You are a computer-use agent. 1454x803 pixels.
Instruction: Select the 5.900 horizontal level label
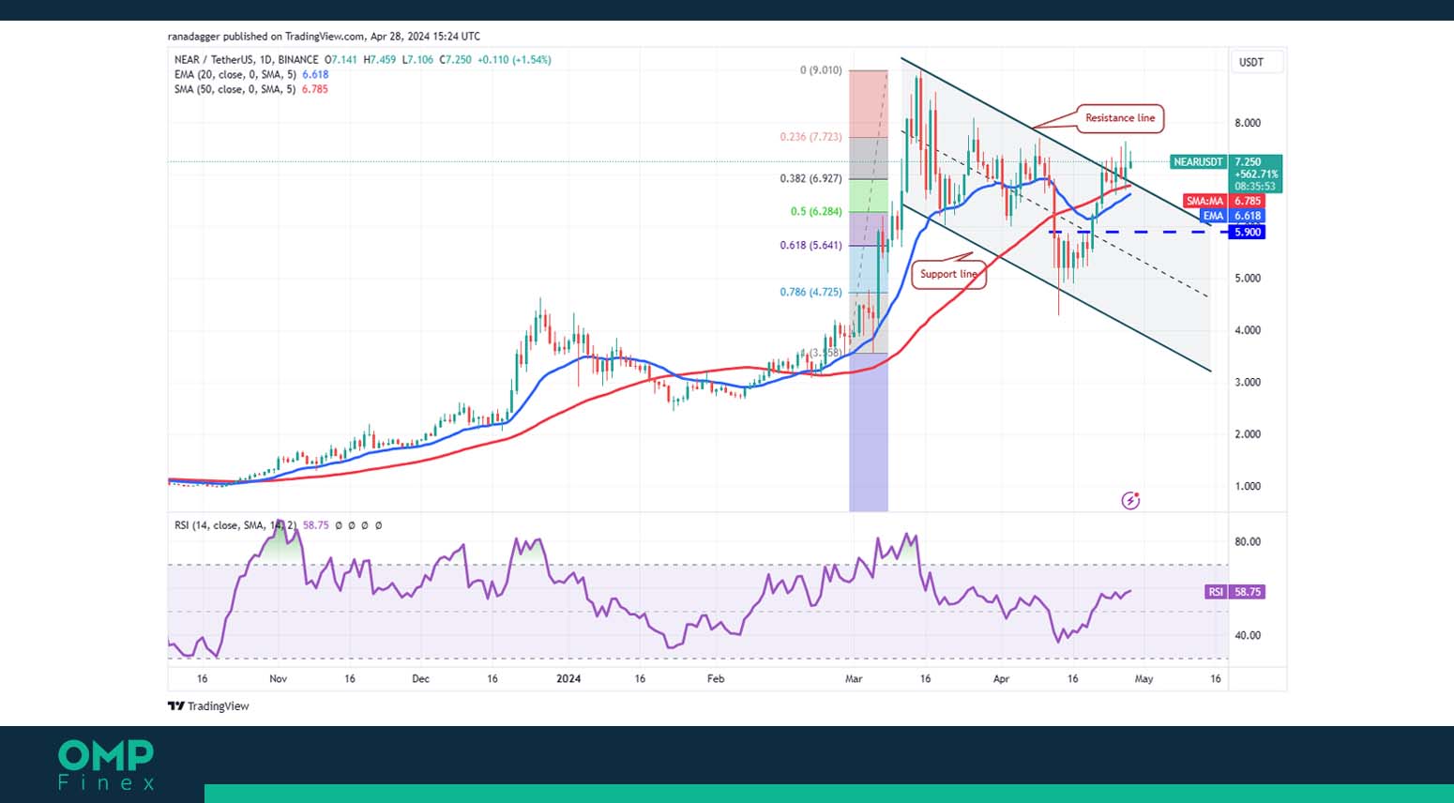point(1247,233)
